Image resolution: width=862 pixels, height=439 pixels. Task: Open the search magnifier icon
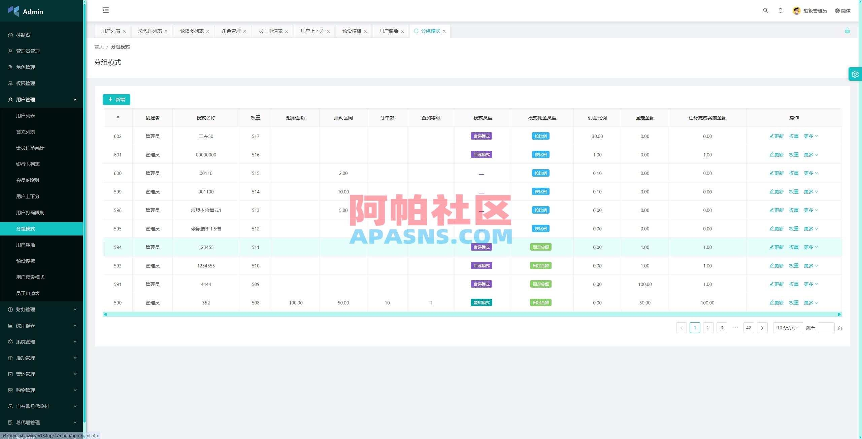[766, 10]
